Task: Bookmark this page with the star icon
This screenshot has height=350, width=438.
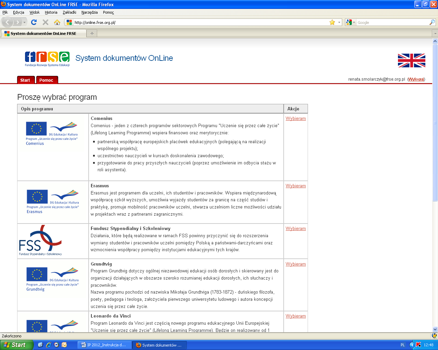Action: click(x=332, y=22)
